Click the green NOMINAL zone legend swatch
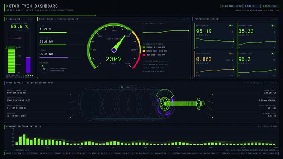283x159 pixels. tap(144, 47)
